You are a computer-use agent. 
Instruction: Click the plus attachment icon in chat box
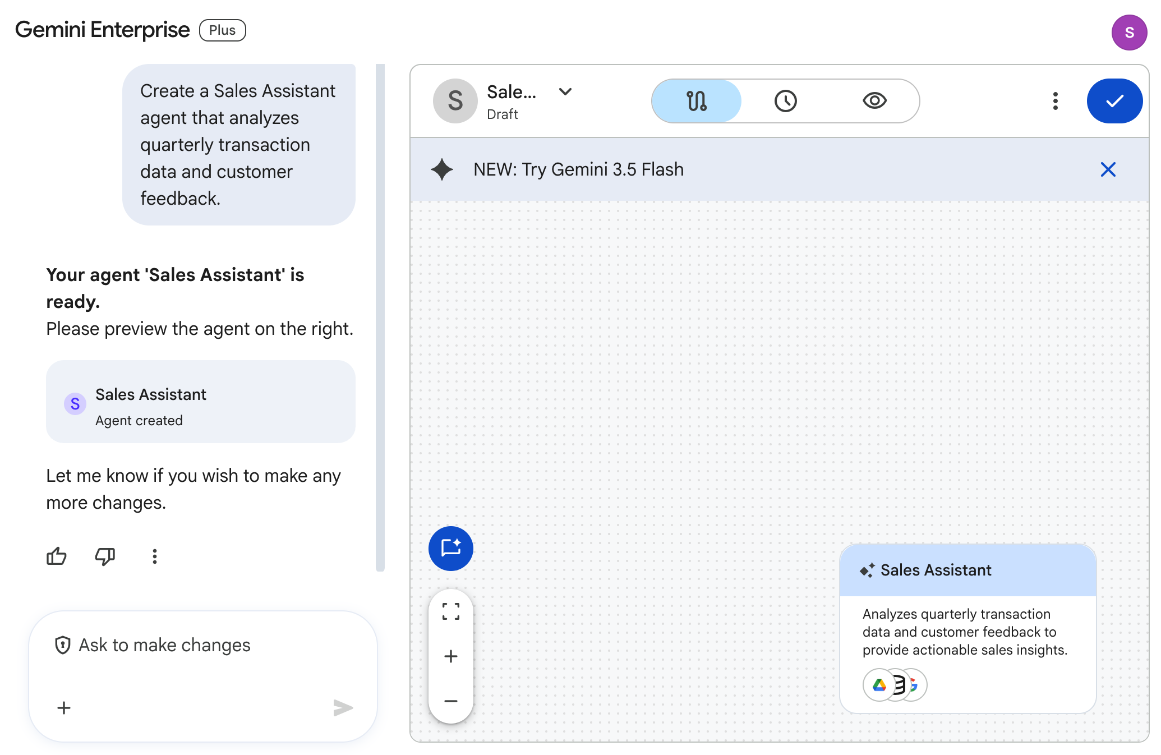[x=64, y=708]
